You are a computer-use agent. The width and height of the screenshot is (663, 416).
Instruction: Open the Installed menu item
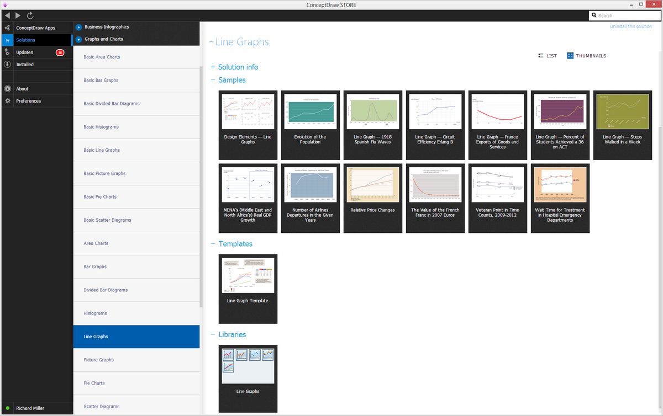click(36, 64)
